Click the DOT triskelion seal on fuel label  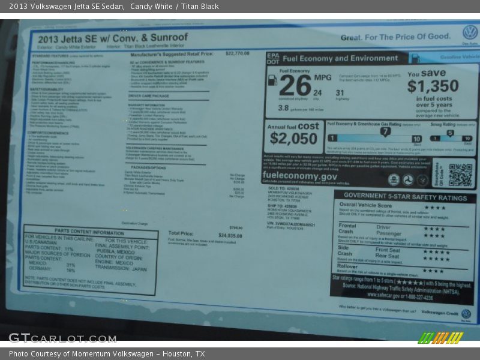click(x=408, y=180)
